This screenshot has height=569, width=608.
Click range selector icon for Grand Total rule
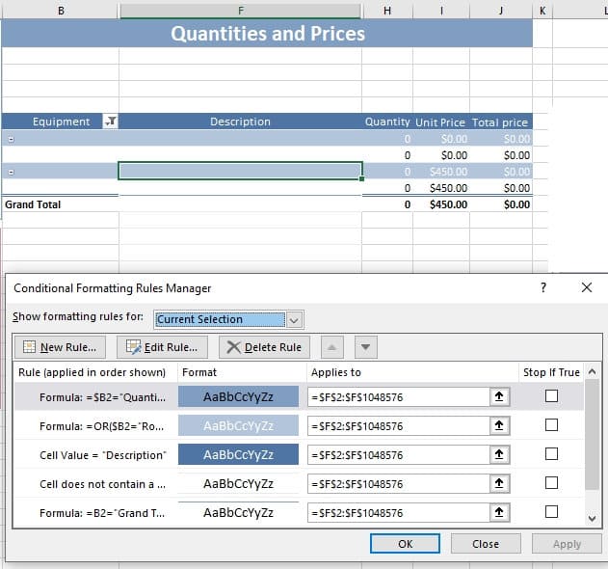(500, 512)
